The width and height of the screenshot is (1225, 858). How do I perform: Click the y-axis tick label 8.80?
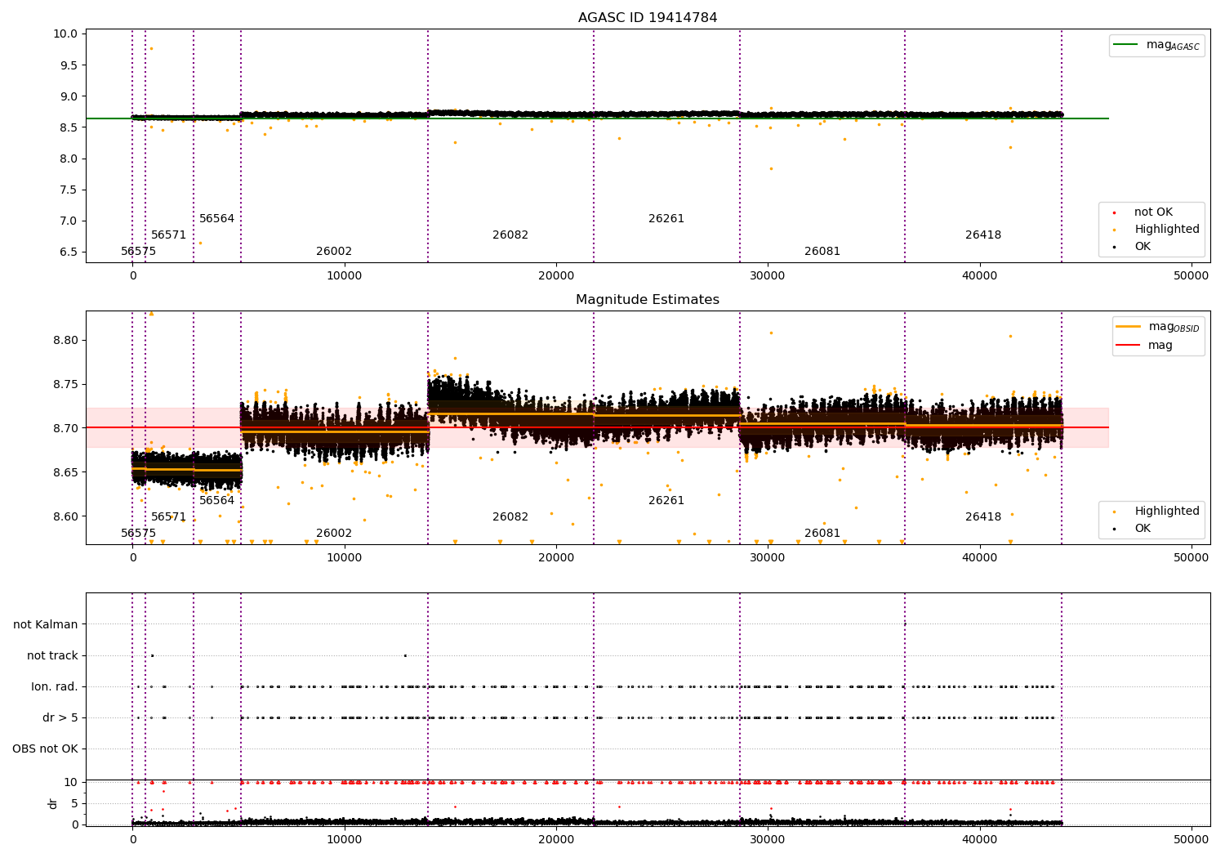click(x=66, y=340)
